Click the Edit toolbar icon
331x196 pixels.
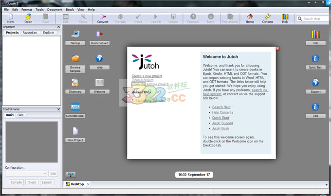(65, 18)
